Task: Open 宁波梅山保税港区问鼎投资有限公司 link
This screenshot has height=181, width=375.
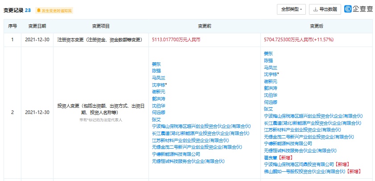Action: coord(299,164)
